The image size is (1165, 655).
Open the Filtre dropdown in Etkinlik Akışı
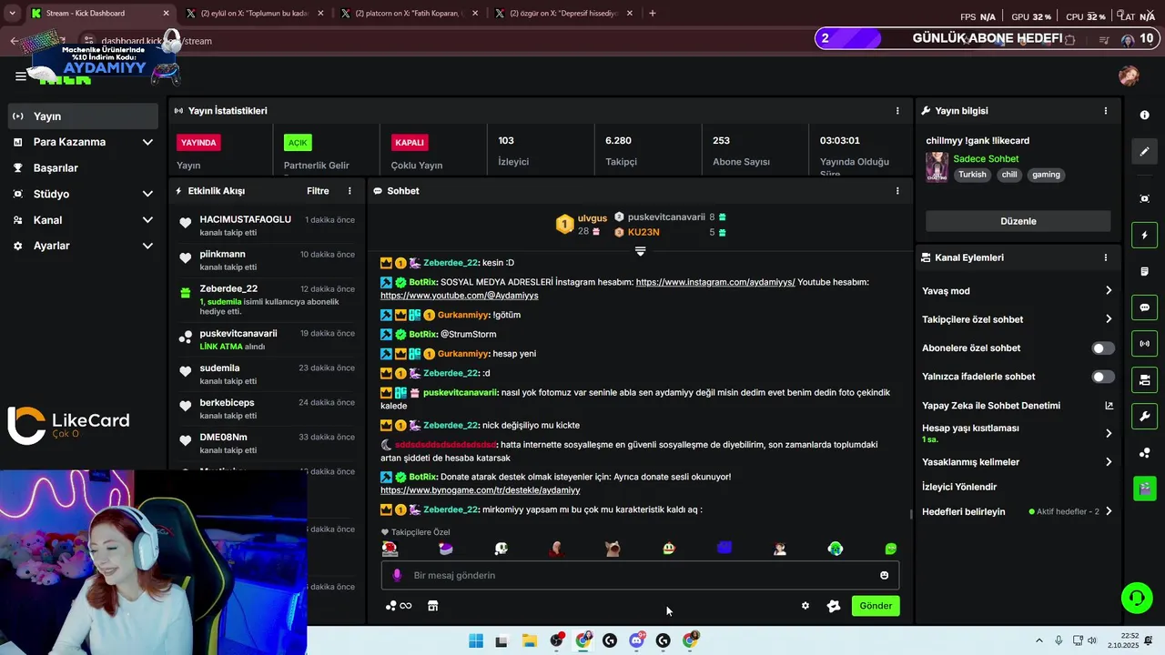[x=318, y=191]
